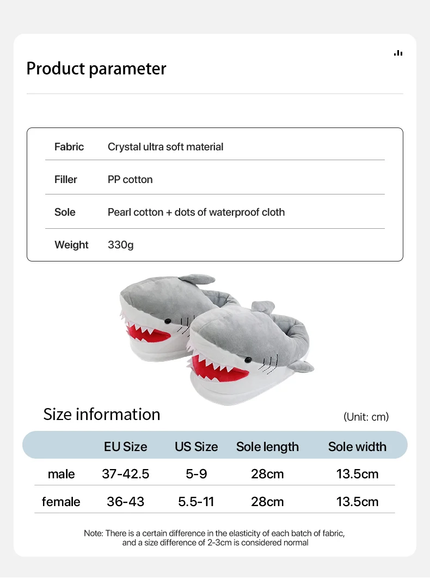Select the male row label
430x578 pixels.
point(61,474)
